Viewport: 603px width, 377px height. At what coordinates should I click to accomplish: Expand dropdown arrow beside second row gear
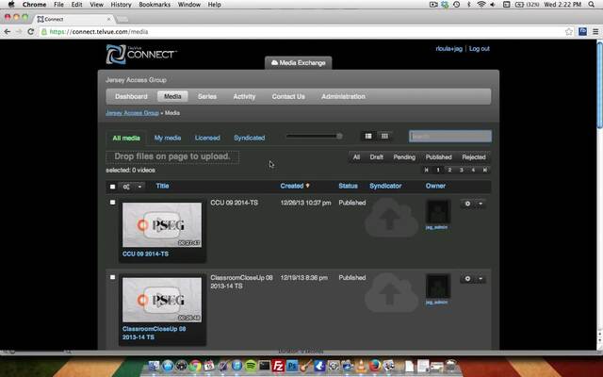pyautogui.click(x=481, y=279)
